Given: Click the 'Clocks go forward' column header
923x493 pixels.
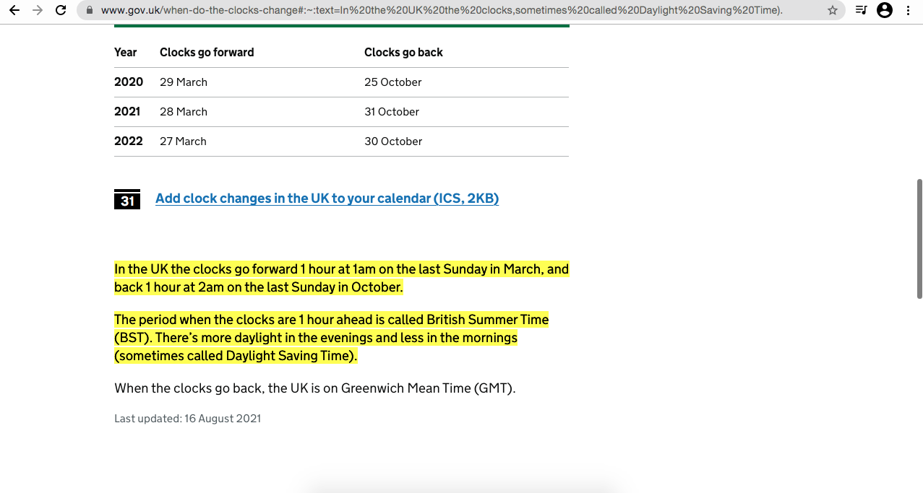Looking at the screenshot, I should pyautogui.click(x=207, y=53).
